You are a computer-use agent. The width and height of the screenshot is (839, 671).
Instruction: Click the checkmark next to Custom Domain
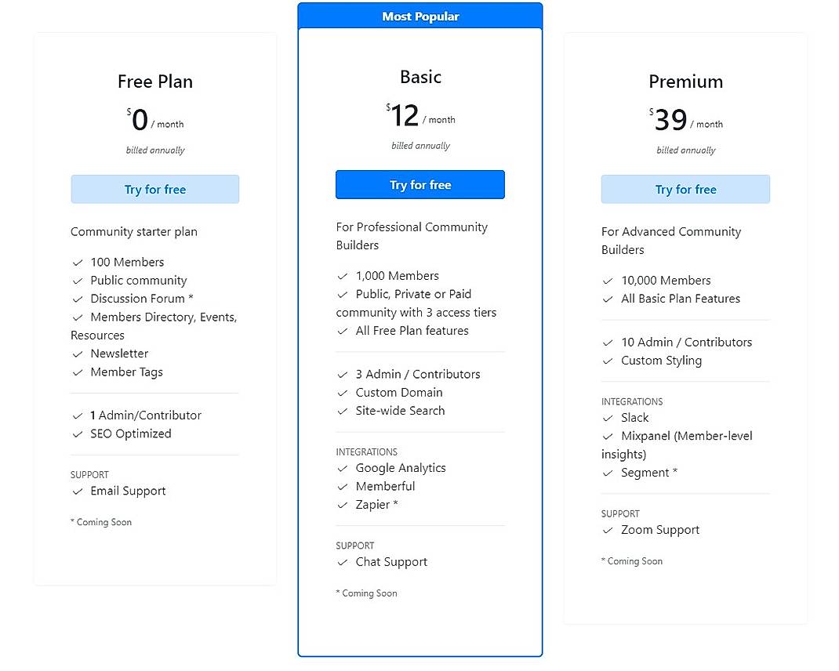click(x=343, y=393)
